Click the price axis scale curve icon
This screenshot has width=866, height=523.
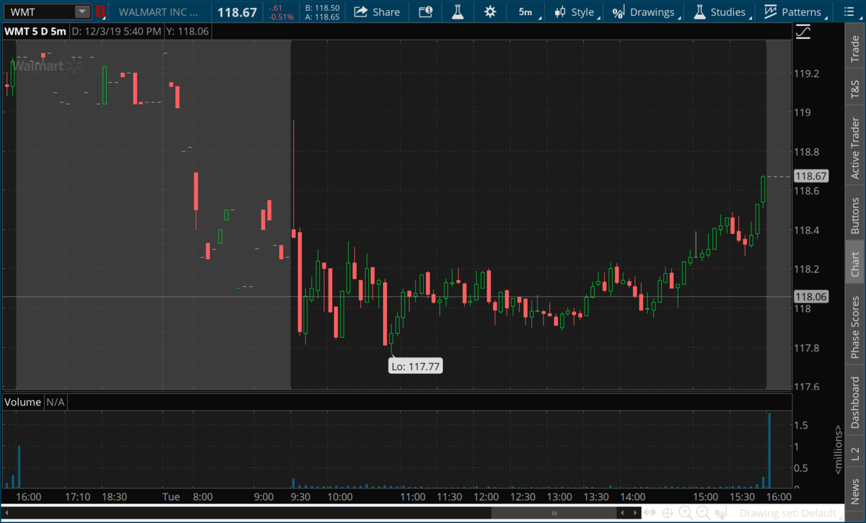tap(803, 32)
